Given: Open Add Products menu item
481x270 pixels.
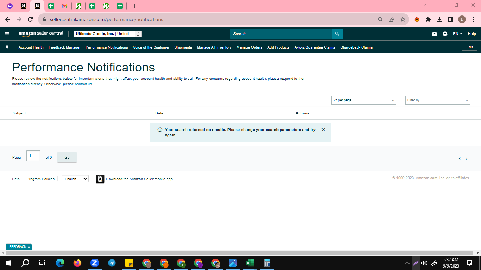Looking at the screenshot, I should click(x=278, y=47).
